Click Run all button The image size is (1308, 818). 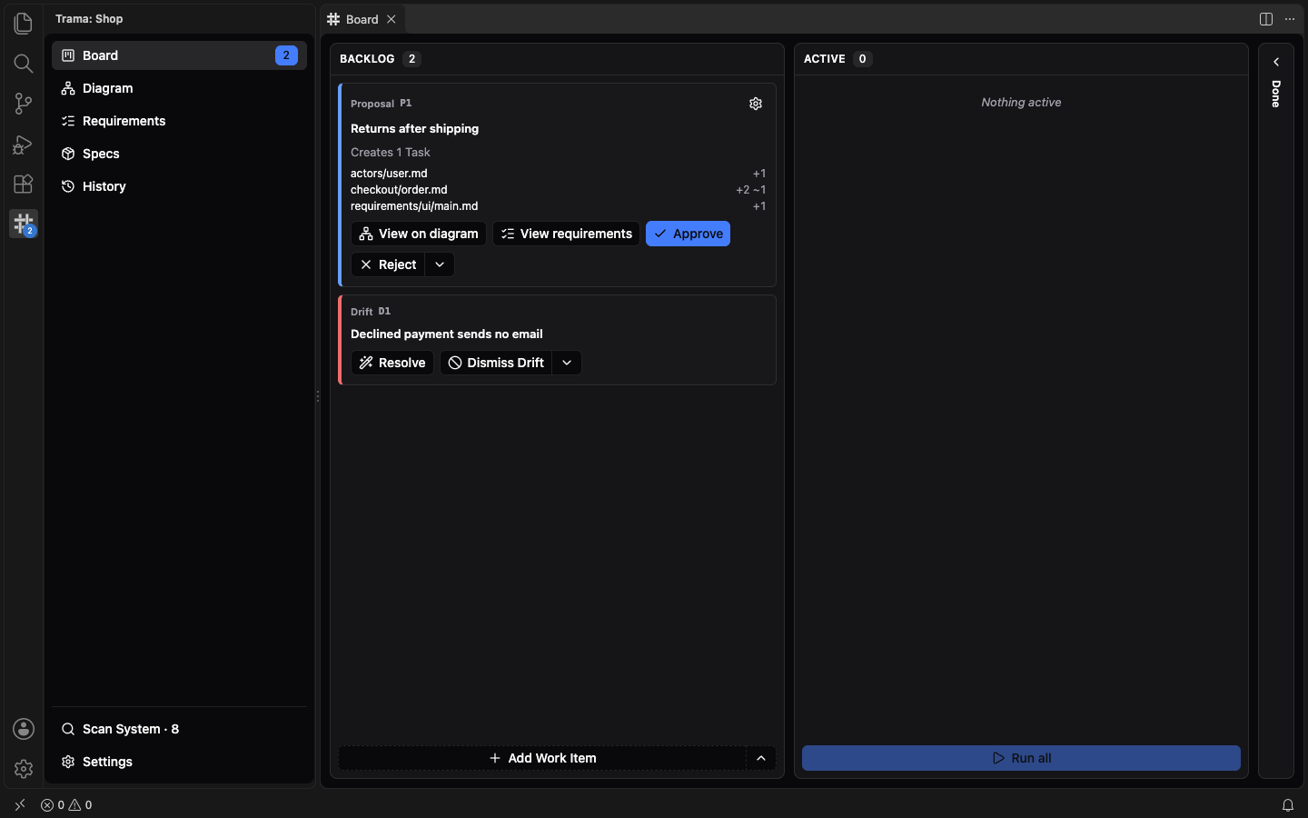tap(1021, 758)
